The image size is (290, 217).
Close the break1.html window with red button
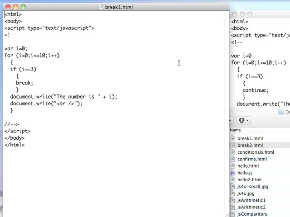coord(8,7)
